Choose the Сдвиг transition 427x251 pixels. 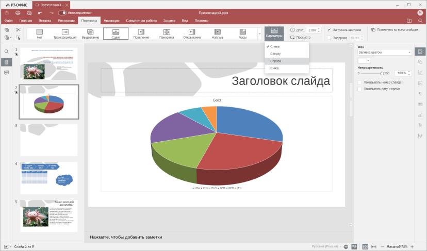pyautogui.click(x=116, y=34)
